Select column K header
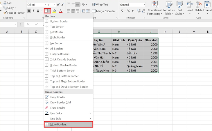Viewport: 212px width, 131px height. [165, 32]
